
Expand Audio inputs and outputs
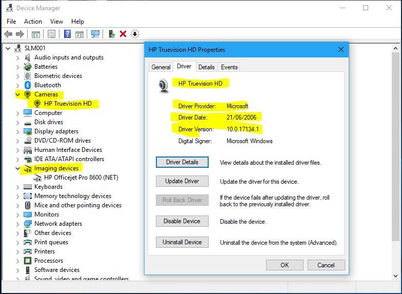point(17,57)
